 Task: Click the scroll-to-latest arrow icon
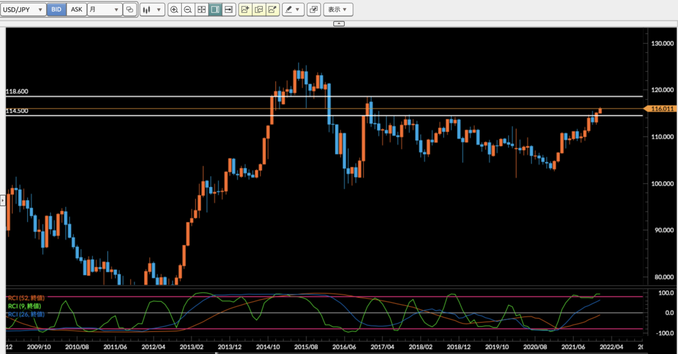click(229, 10)
